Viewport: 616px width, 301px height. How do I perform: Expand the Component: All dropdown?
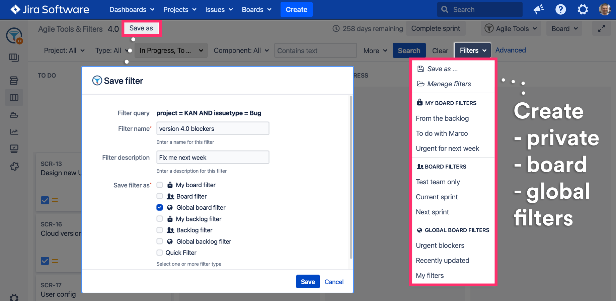click(241, 51)
